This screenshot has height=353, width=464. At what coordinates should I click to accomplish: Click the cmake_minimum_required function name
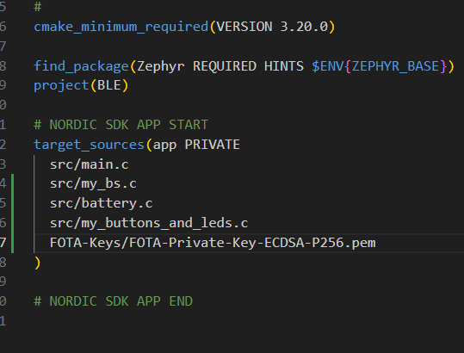point(121,27)
